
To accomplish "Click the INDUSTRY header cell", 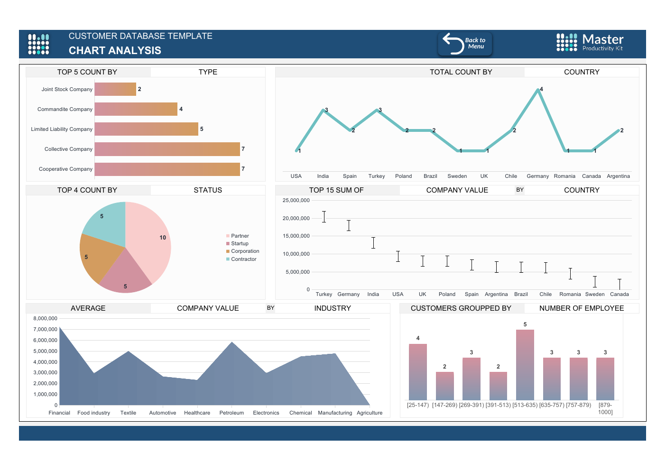I will pos(333,308).
